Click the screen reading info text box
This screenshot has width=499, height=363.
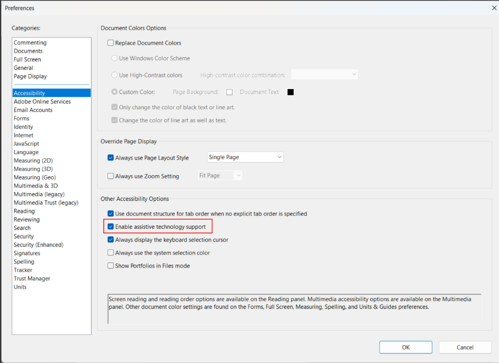[x=294, y=309]
